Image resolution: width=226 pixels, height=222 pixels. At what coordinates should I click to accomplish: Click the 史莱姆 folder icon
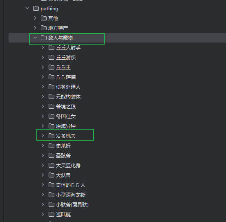51,146
